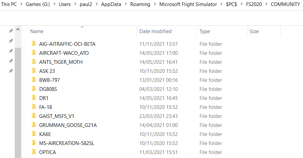Select the GRUMMAN_GOOSE_G21A folder icon

point(33,125)
